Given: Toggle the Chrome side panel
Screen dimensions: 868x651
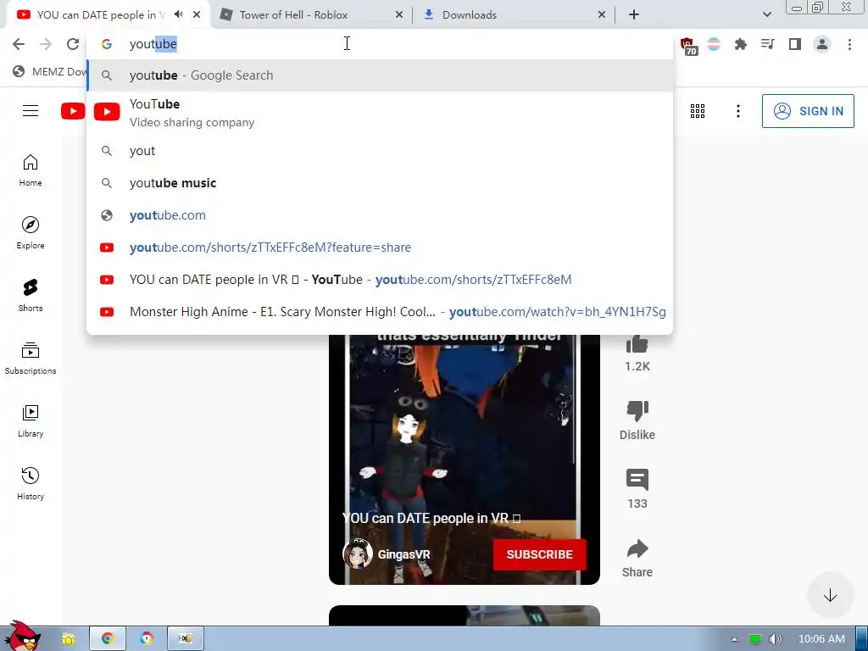Looking at the screenshot, I should [794, 44].
